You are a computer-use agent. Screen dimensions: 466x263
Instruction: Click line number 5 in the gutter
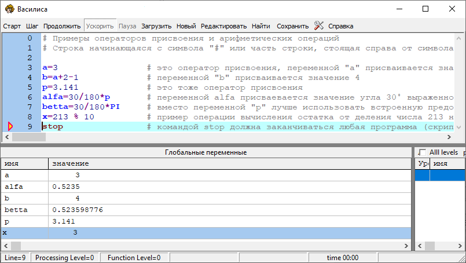click(x=30, y=87)
